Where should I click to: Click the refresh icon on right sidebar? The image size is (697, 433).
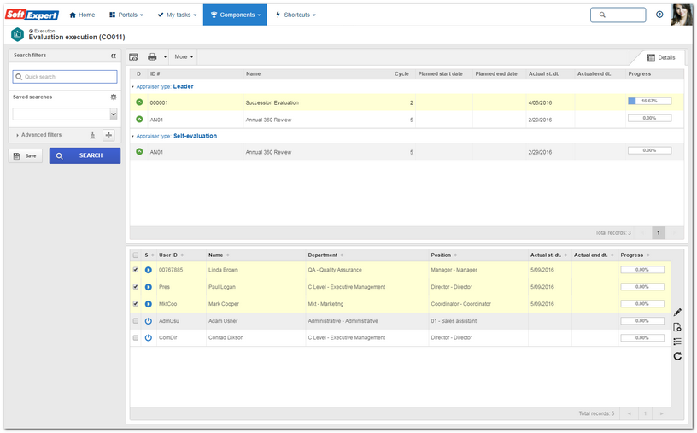(x=677, y=356)
